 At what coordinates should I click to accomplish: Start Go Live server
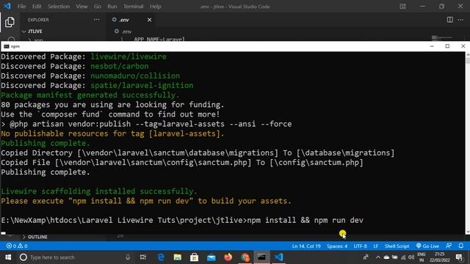pos(427,246)
